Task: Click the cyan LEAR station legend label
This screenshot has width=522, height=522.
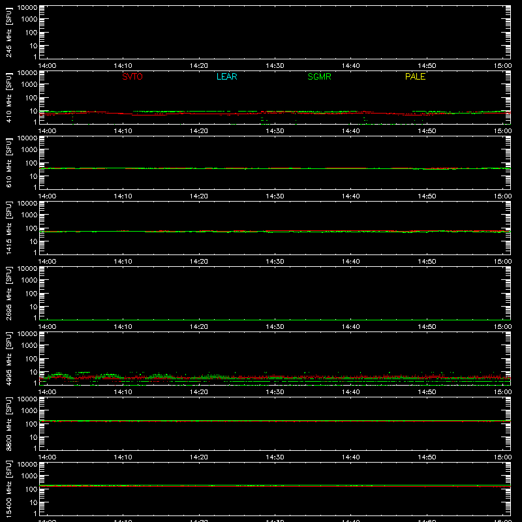Action: [226, 76]
